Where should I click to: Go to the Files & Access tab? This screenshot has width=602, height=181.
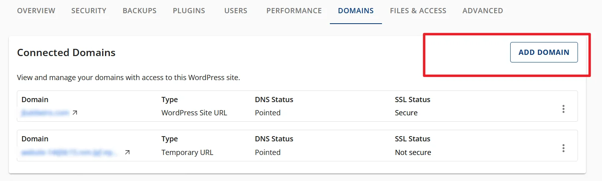(x=418, y=11)
